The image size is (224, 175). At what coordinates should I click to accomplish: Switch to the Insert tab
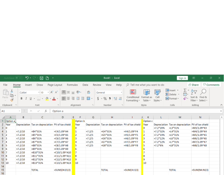point(28,85)
